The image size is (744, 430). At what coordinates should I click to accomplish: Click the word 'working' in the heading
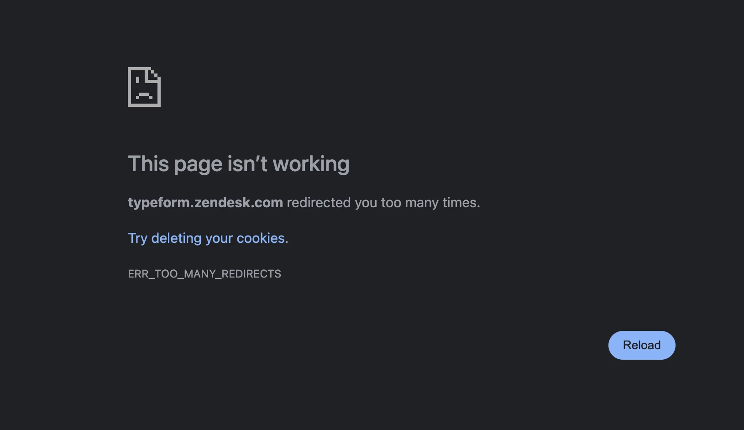point(311,164)
